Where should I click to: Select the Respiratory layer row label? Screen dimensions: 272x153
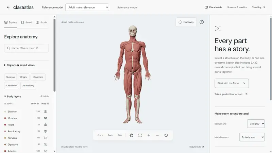pyautogui.click(x=14, y=131)
